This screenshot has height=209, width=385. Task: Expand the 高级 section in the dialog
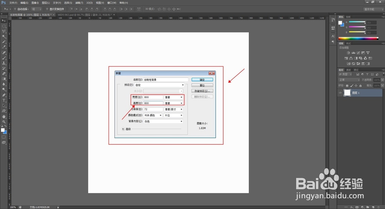pyautogui.click(x=123, y=129)
